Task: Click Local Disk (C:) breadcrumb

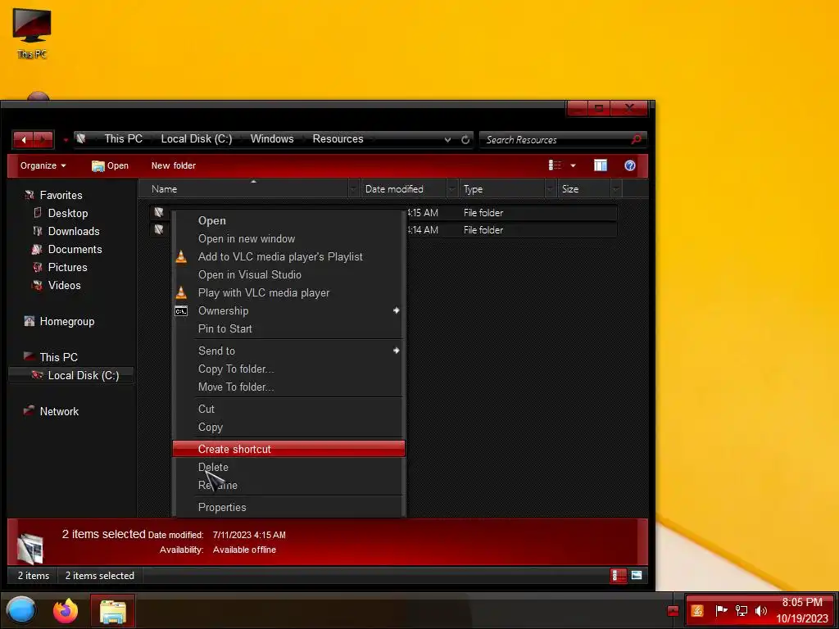Action: pos(197,138)
